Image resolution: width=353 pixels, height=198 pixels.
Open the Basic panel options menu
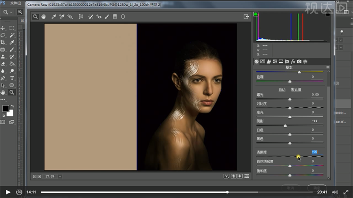(x=328, y=67)
